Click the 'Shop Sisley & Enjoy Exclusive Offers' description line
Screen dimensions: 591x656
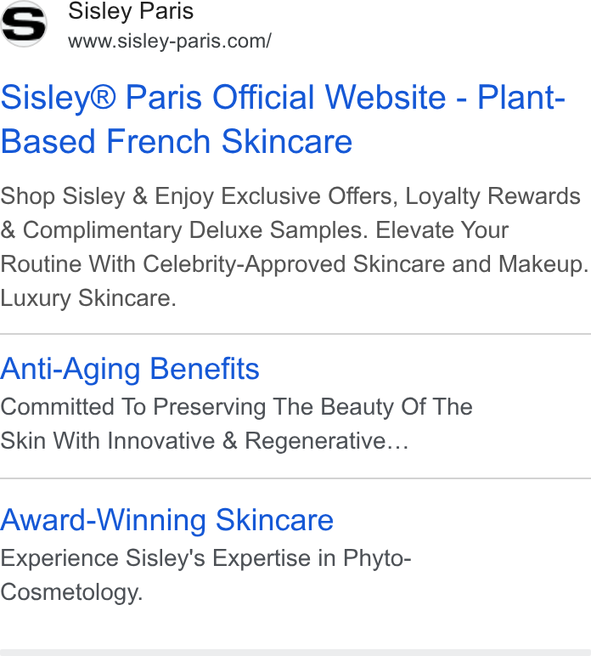[x=290, y=195]
